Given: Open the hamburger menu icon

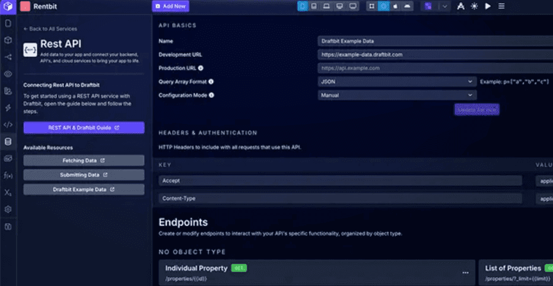Looking at the screenshot, I should 501,7.
